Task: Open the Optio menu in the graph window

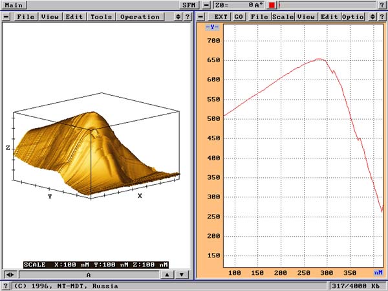Action: pyautogui.click(x=352, y=16)
